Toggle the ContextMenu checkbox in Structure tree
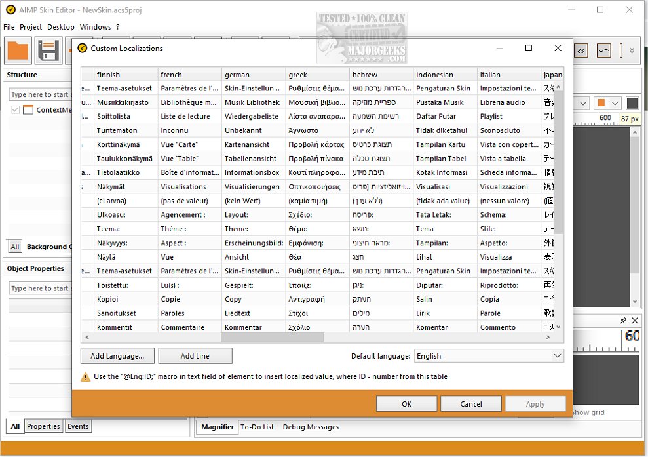Viewport: 648px width, 457px height. (x=16, y=110)
